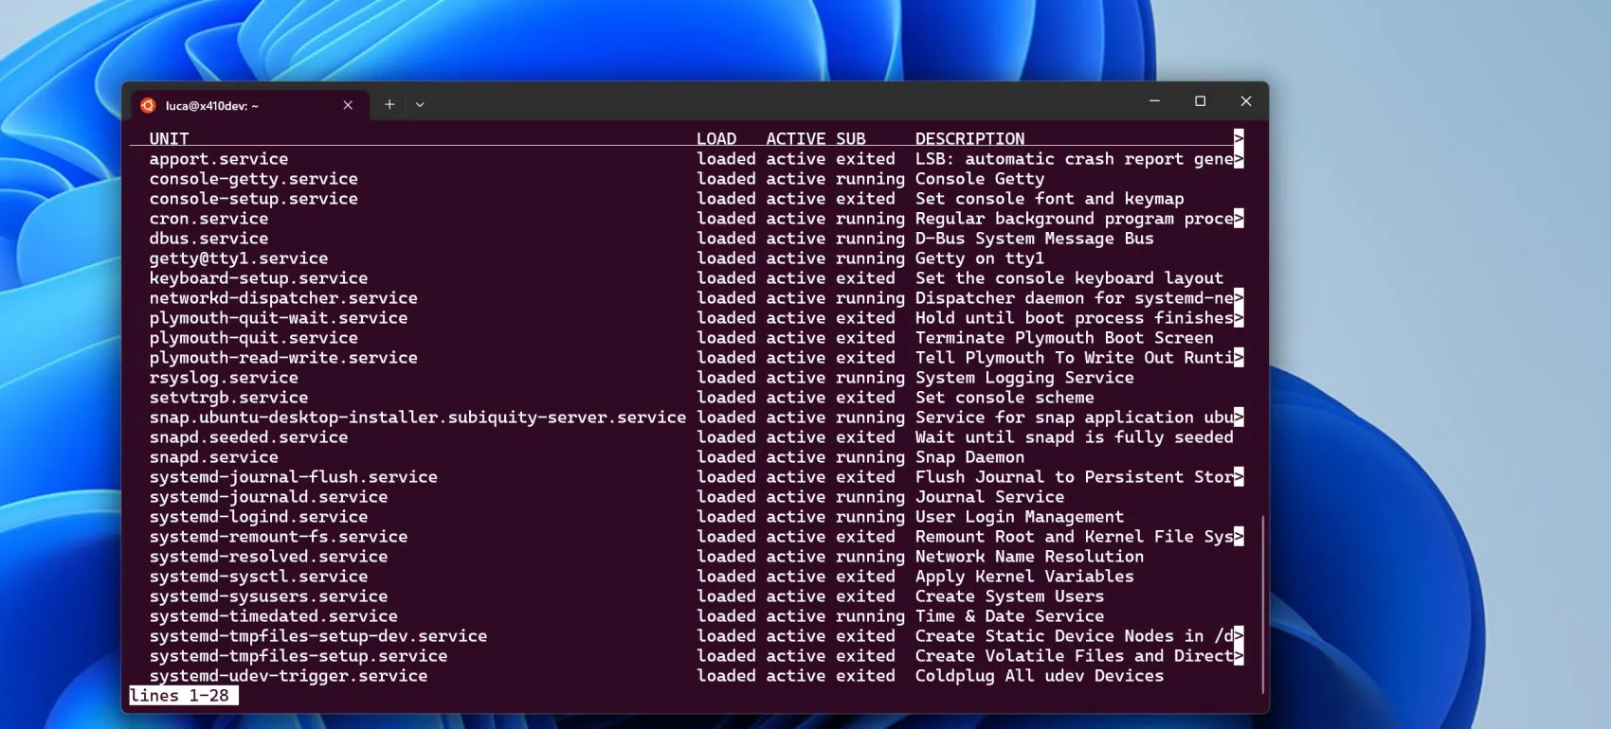Click 'Snap Daemon' description
Screen dimensions: 1611x729
click(969, 457)
